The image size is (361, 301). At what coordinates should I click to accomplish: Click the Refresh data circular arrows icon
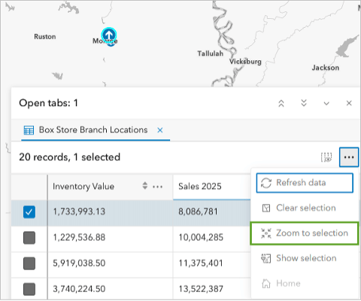click(266, 183)
